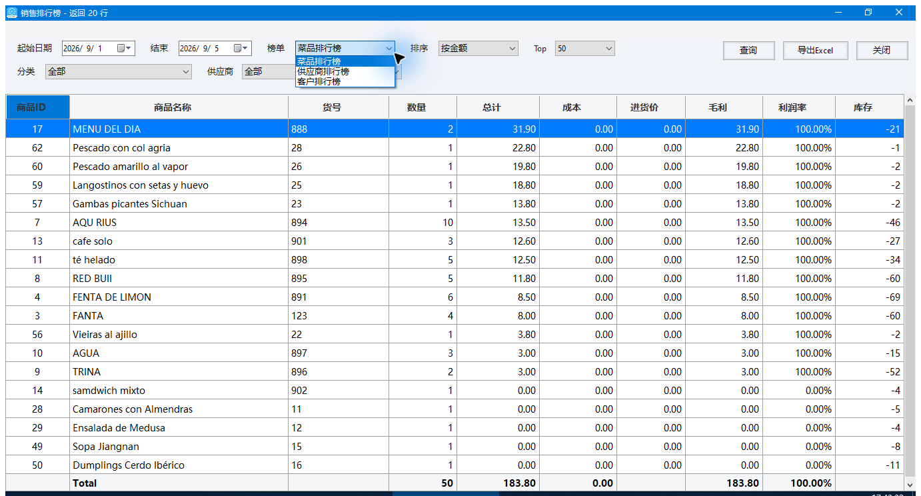Image resolution: width=921 pixels, height=496 pixels.
Task: Select 供应商排行榜 in the dropdown list
Action: (x=345, y=71)
